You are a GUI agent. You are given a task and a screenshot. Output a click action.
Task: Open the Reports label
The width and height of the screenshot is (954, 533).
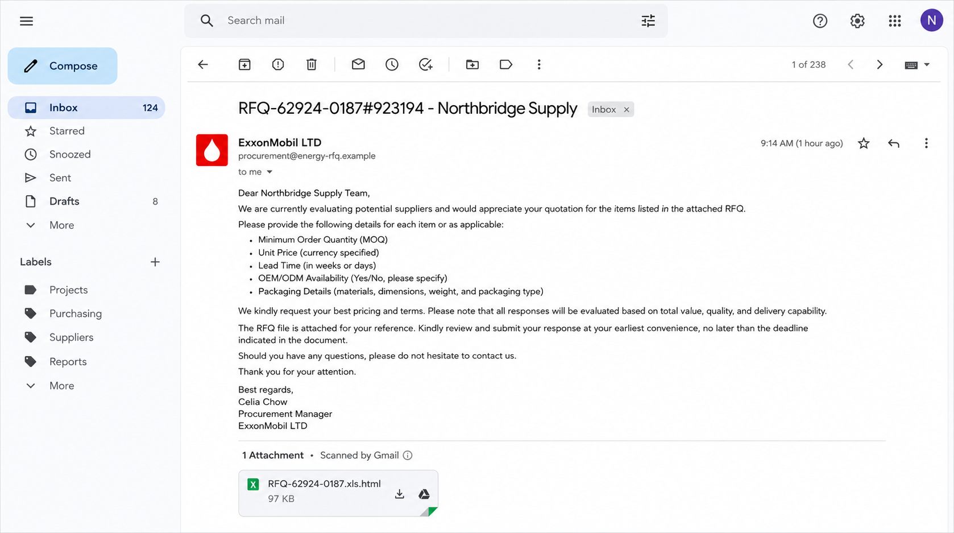click(x=68, y=362)
